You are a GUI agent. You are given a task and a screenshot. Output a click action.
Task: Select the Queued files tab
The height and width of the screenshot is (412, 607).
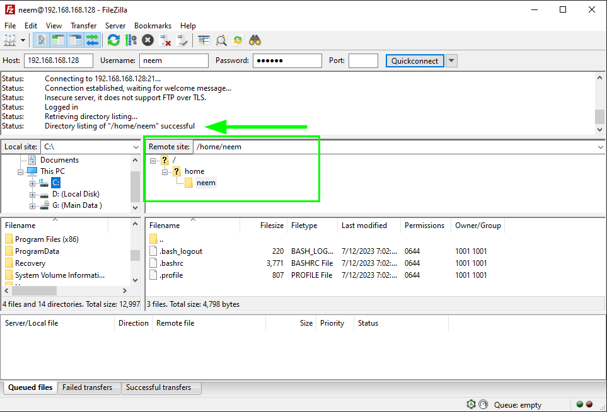coord(30,387)
